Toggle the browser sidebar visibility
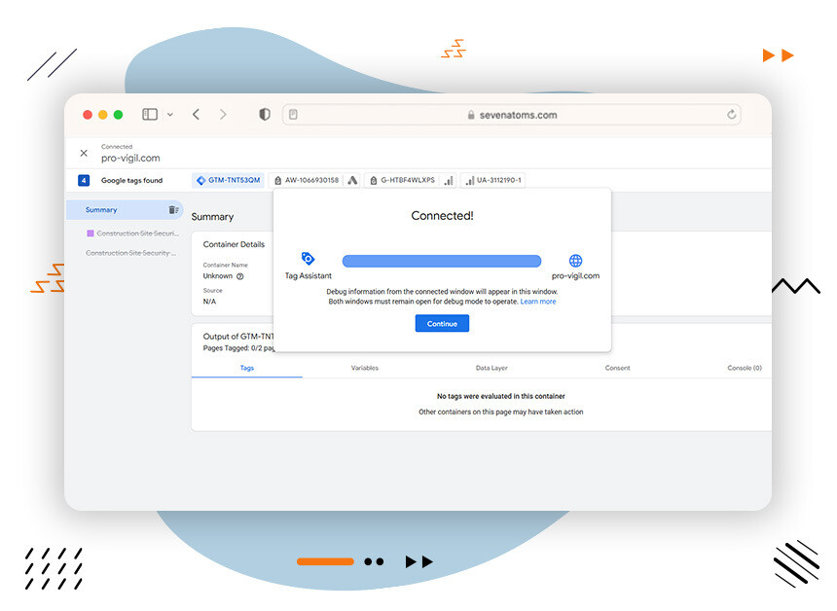 coord(148,114)
